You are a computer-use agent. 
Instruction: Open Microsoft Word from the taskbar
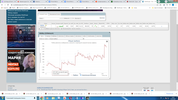tap(76, 98)
